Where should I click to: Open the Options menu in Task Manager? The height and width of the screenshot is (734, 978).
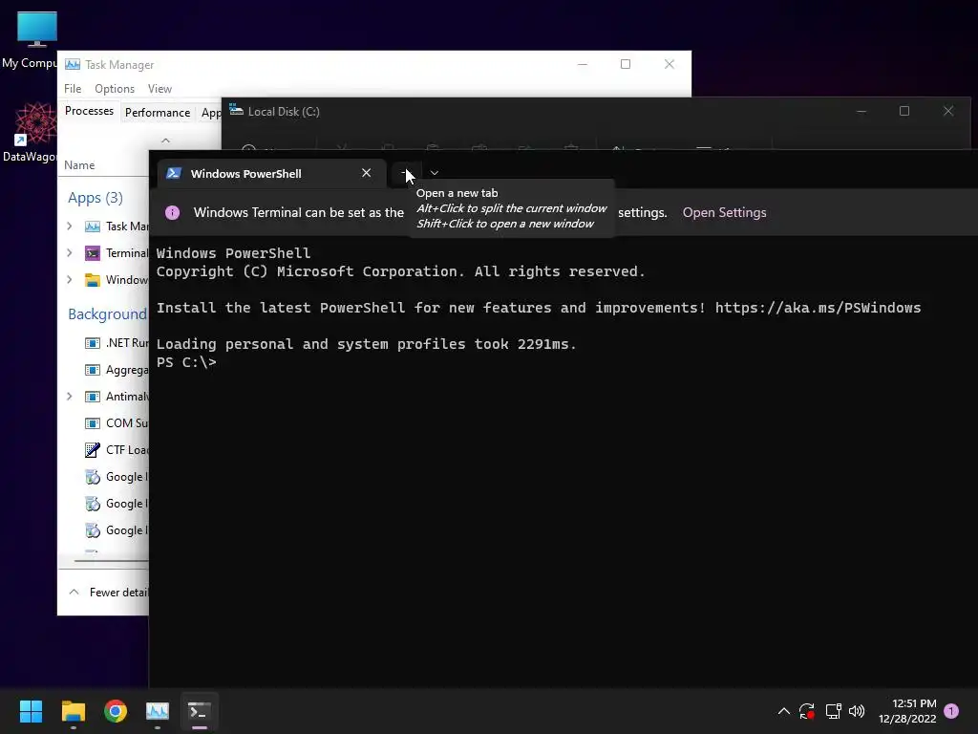click(x=115, y=89)
